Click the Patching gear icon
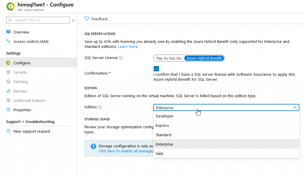305x177 pixels. 8,82
